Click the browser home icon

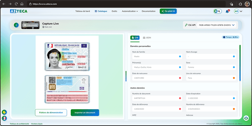(x=22, y=4)
